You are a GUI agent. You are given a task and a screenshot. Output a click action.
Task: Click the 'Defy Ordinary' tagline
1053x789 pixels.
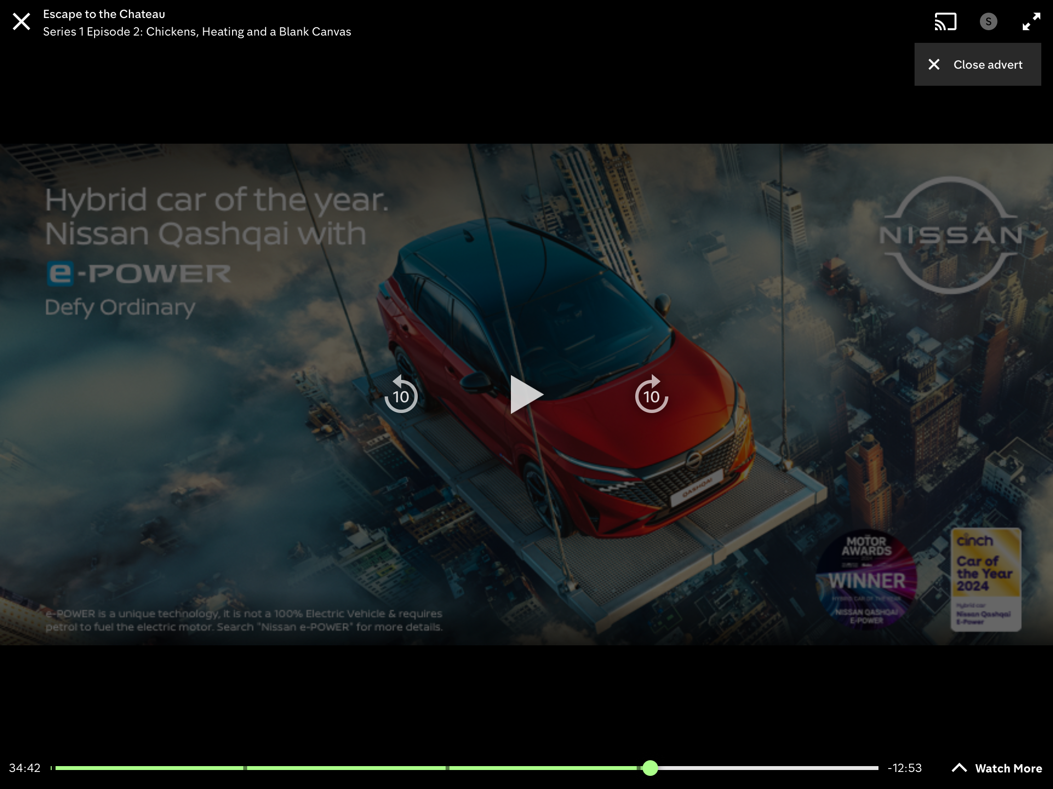[120, 308]
